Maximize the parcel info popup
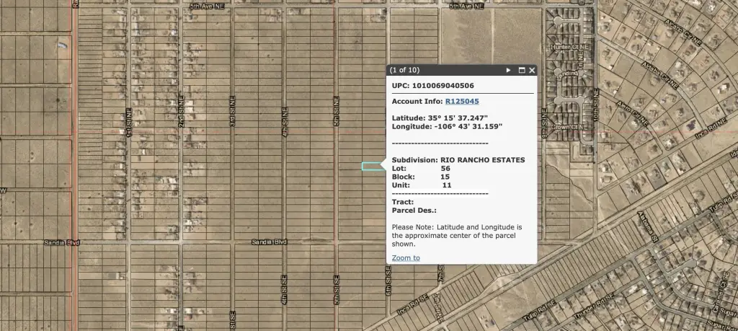The width and height of the screenshot is (738, 331). [521, 70]
